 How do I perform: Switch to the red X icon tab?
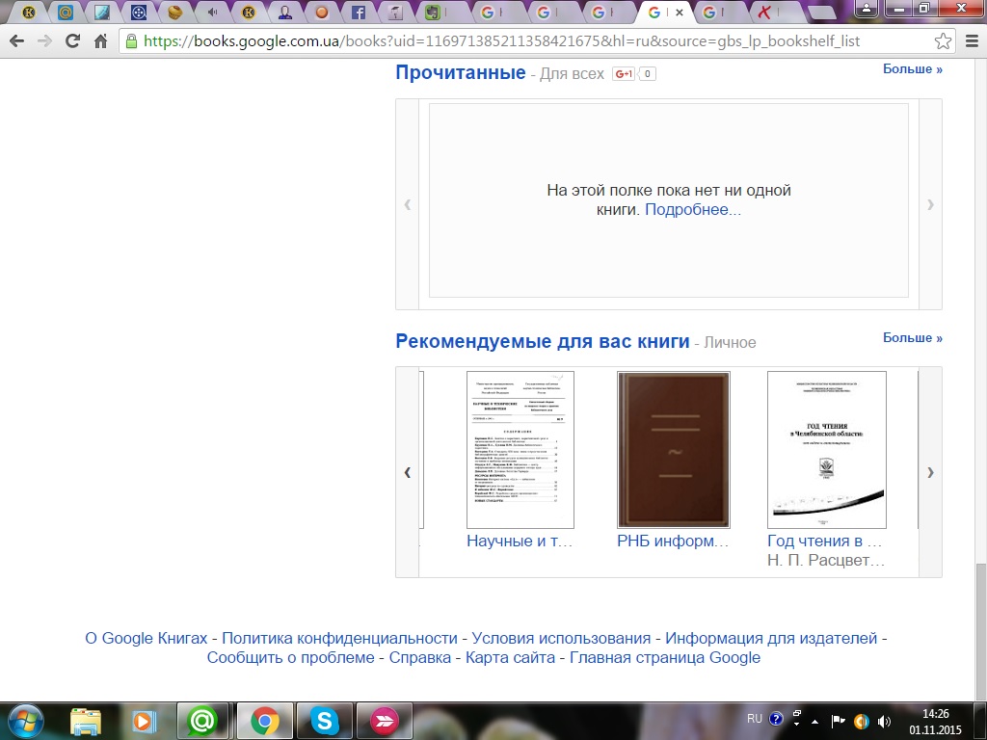pos(764,12)
